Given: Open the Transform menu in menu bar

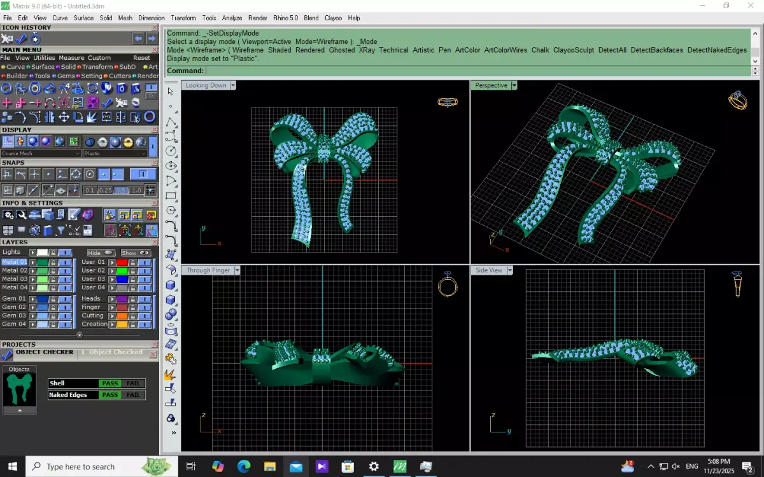Looking at the screenshot, I should point(183,18).
